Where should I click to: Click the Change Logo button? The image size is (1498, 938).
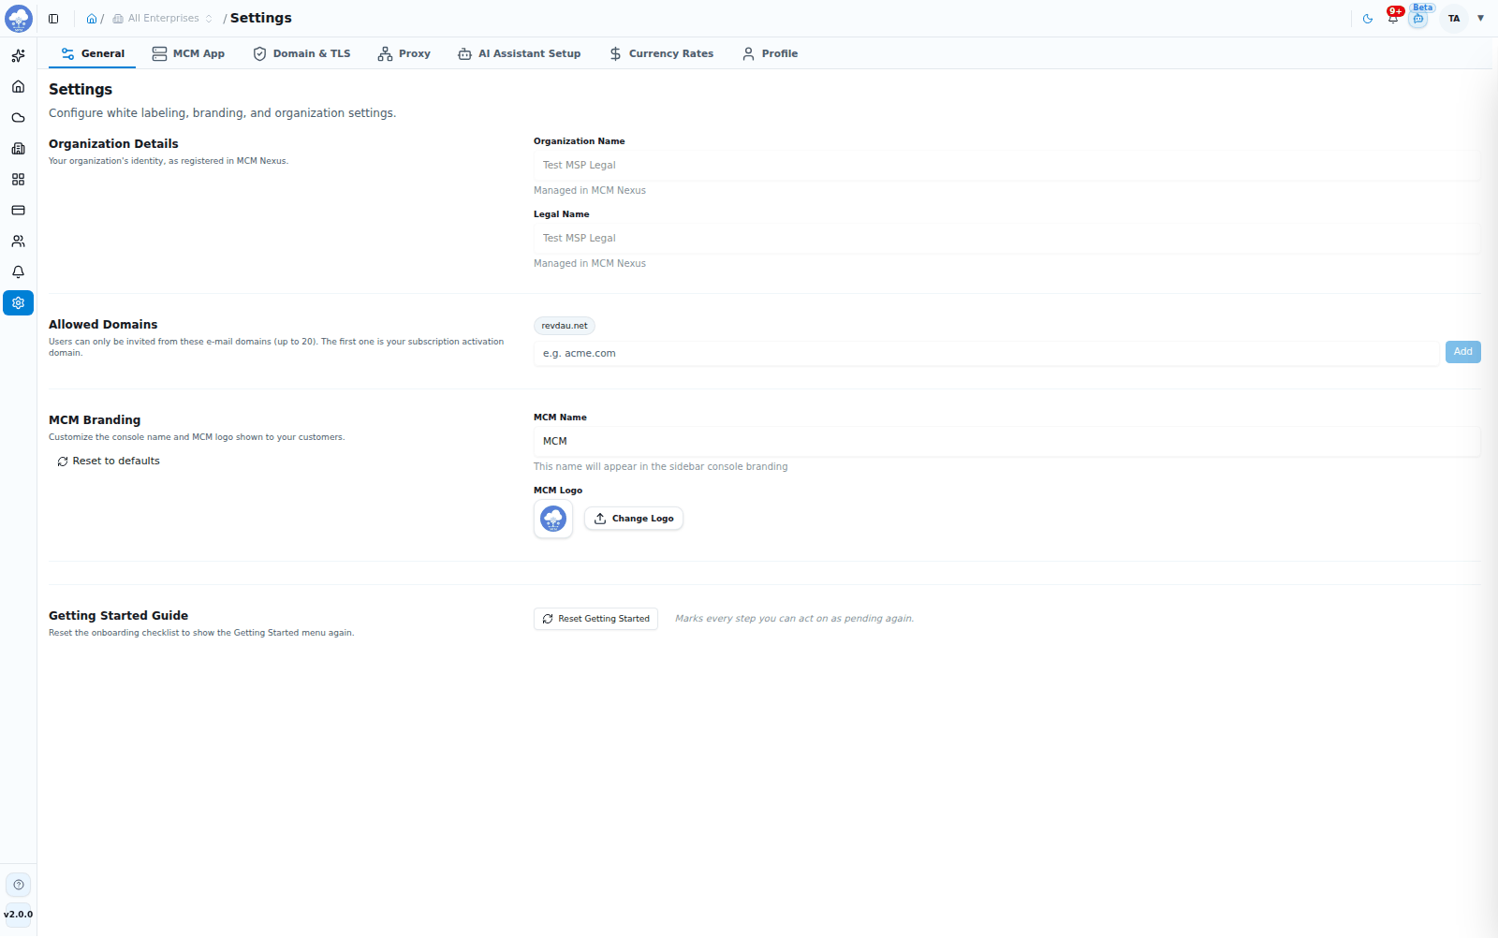pyautogui.click(x=634, y=519)
